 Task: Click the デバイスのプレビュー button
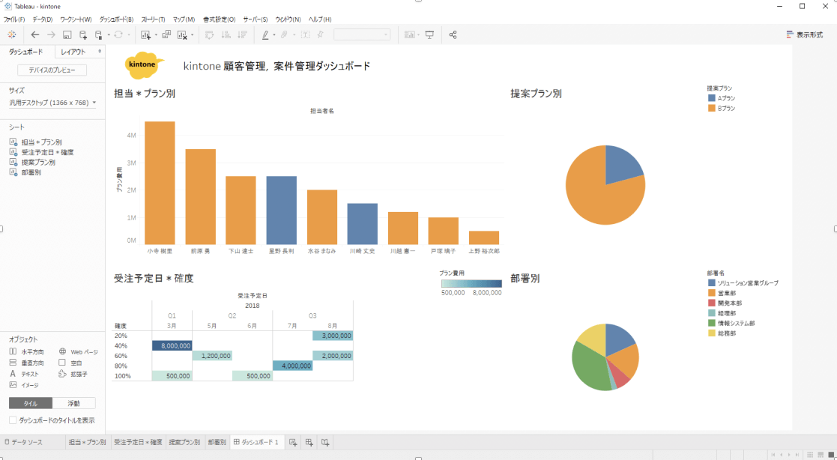coord(52,70)
